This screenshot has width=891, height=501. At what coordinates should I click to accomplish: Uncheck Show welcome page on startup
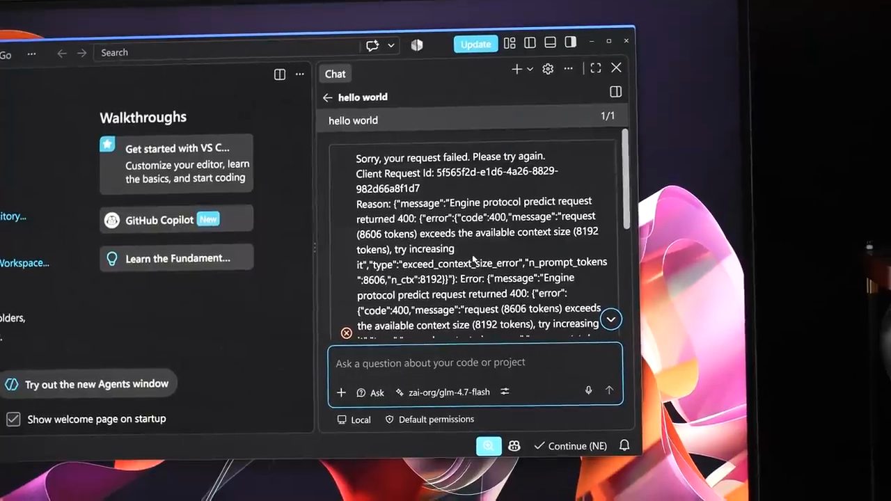point(13,419)
